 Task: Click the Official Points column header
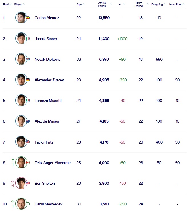pyautogui.click(x=102, y=4)
